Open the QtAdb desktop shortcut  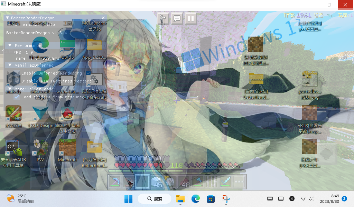pos(67,49)
